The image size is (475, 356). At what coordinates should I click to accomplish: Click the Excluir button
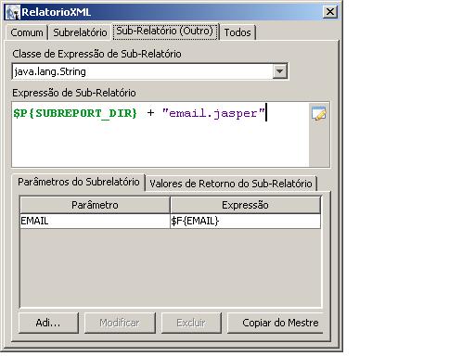coord(191,323)
